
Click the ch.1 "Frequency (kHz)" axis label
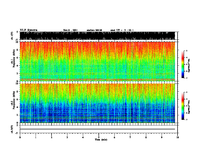click(14, 58)
